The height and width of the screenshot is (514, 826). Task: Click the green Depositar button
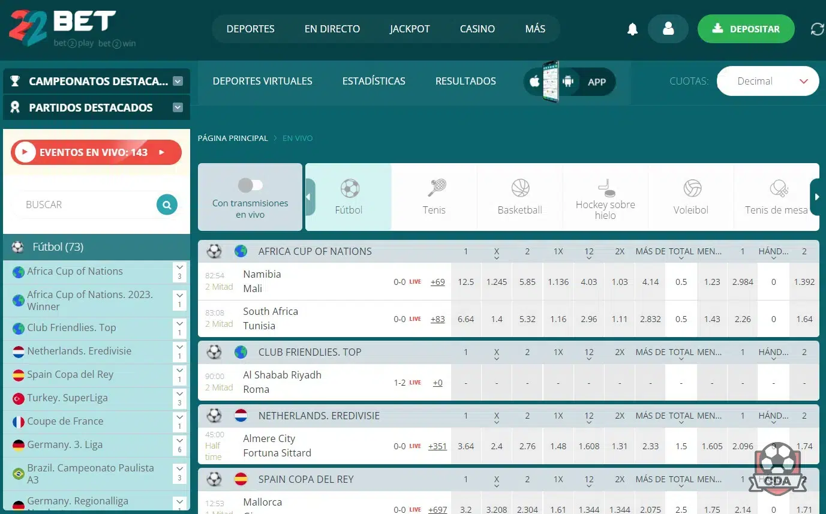746,29
